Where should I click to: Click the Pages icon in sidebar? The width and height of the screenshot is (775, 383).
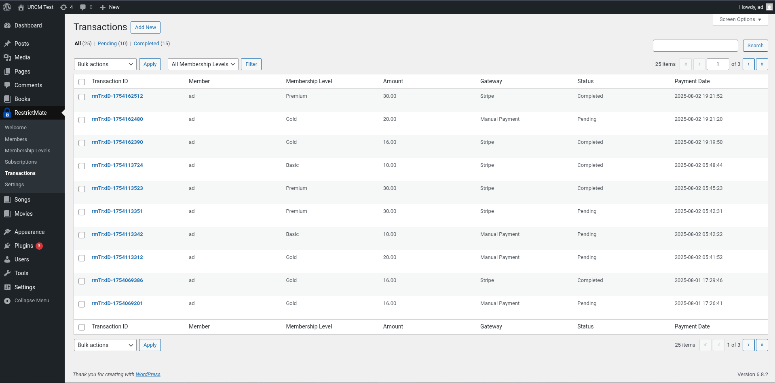[7, 72]
